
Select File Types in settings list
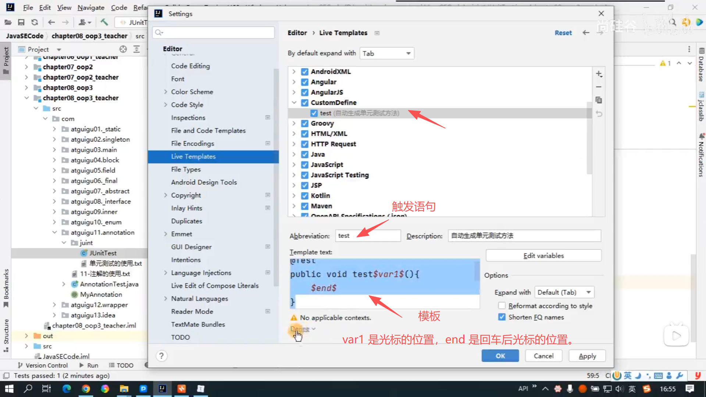pos(186,169)
